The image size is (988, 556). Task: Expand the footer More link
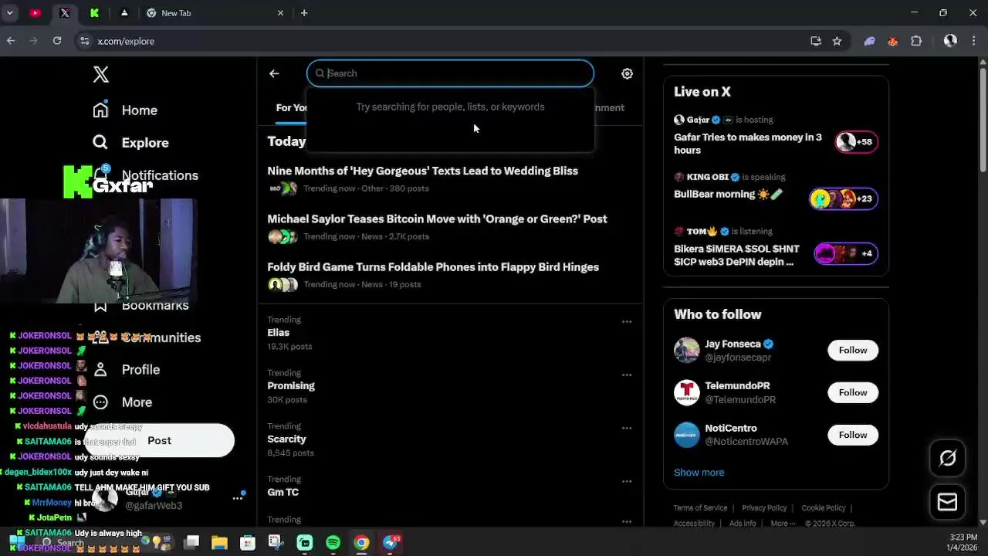coord(783,523)
